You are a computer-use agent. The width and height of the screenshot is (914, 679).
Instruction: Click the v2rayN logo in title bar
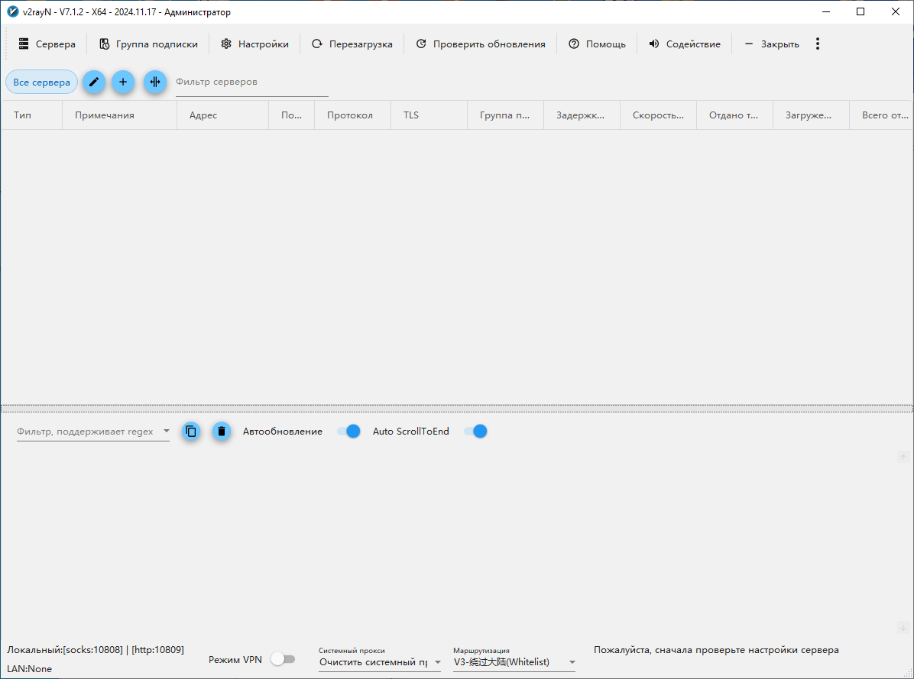coord(12,12)
